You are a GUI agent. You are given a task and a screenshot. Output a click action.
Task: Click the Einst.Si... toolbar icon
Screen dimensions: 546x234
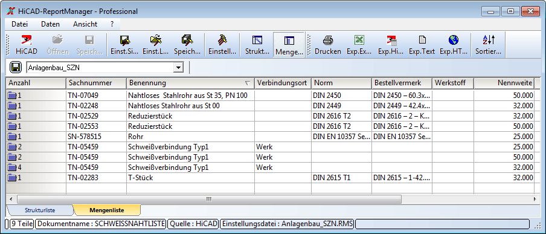(x=124, y=45)
